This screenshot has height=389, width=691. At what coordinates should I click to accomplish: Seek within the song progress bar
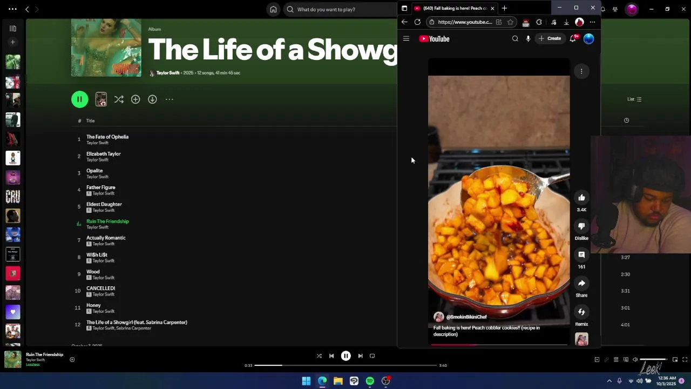coord(345,365)
